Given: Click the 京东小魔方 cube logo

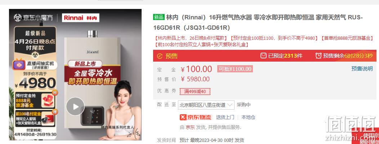Looking at the screenshot, I should [18, 18].
